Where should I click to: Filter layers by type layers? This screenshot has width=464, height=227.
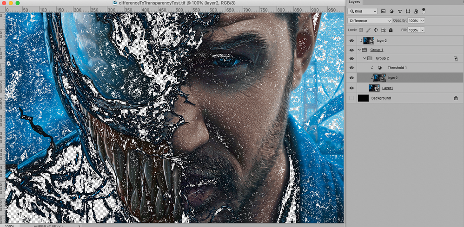(400, 12)
